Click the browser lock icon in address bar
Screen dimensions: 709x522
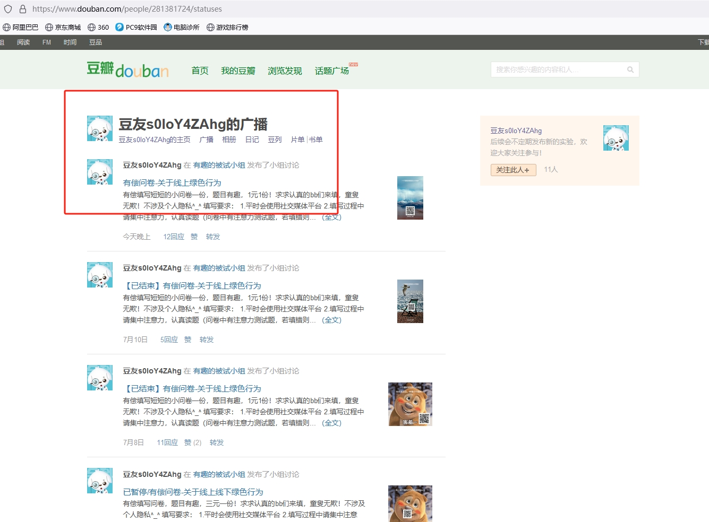23,9
